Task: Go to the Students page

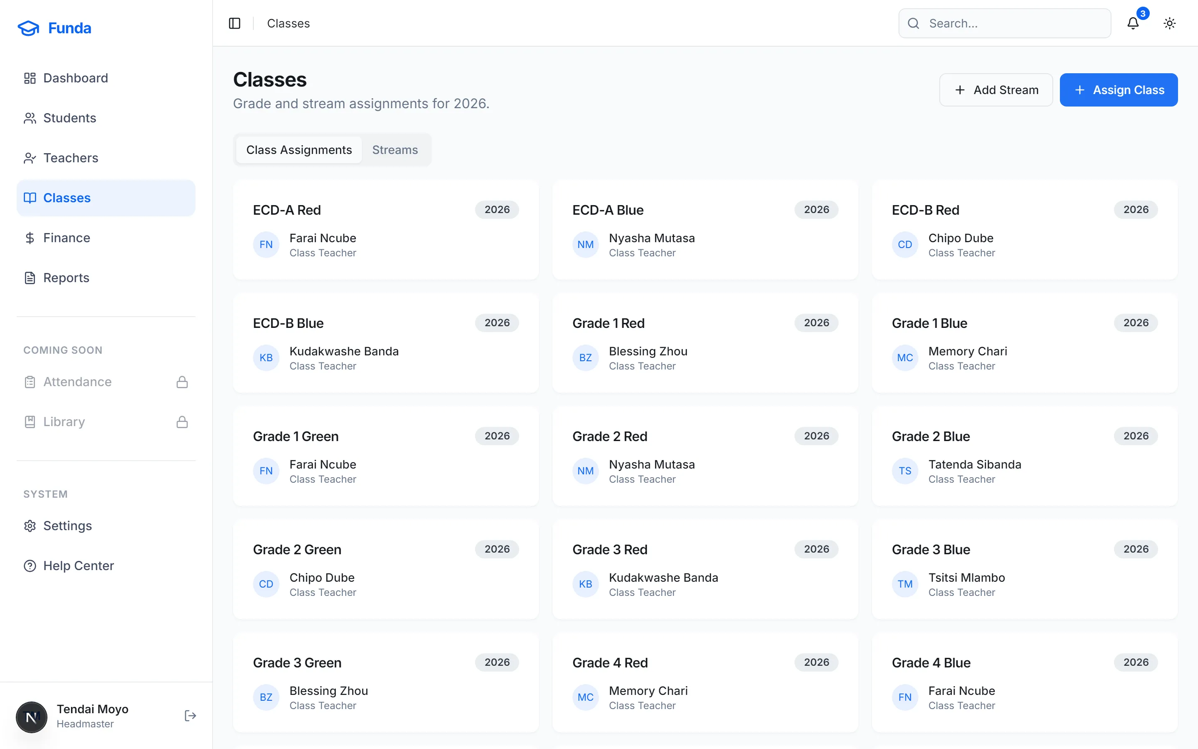Action: click(106, 118)
